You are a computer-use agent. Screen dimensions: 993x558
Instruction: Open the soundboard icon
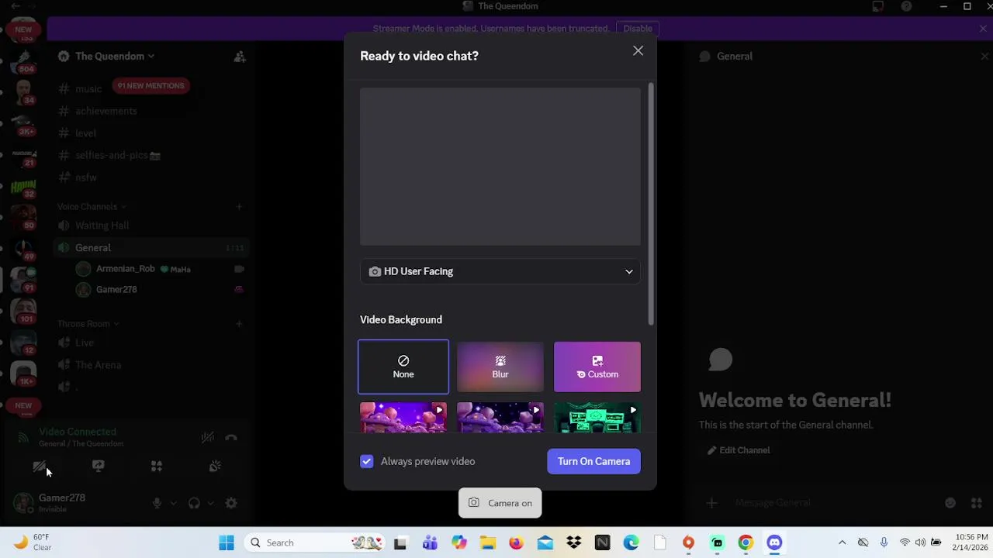(x=215, y=467)
